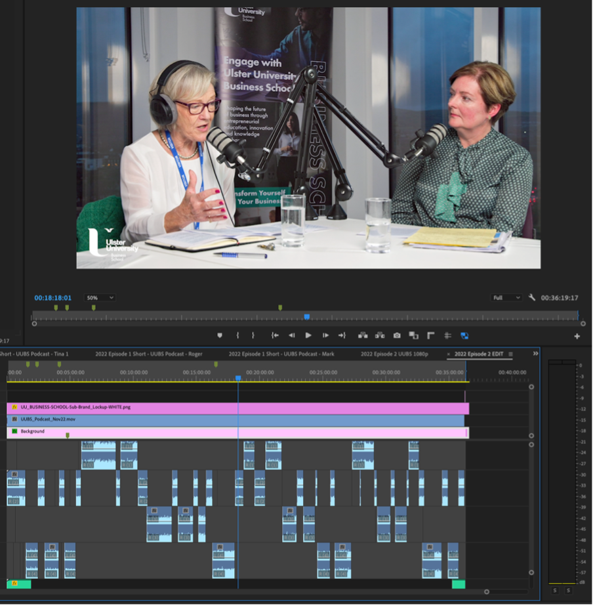Open the wrench settings icon
Screen dimensions: 595x607
[x=533, y=299]
